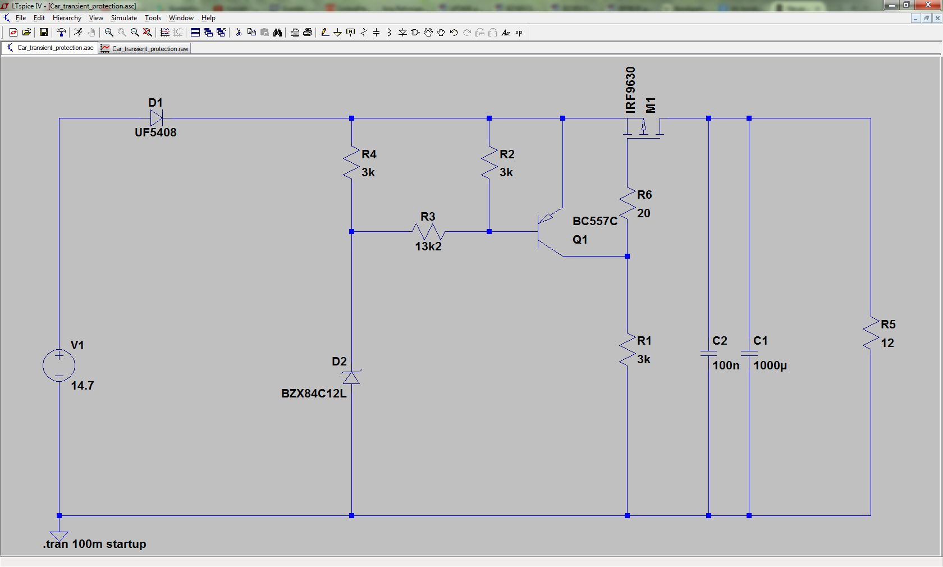Open the Control Panel hammer icon
The height and width of the screenshot is (567, 943).
click(x=61, y=33)
